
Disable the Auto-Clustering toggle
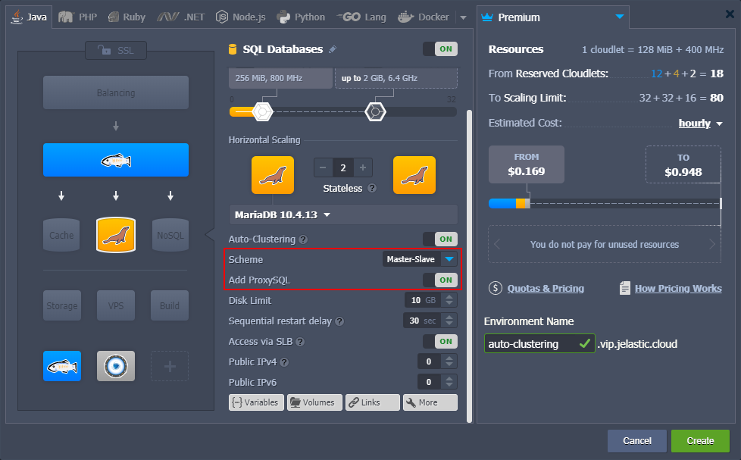coord(440,239)
